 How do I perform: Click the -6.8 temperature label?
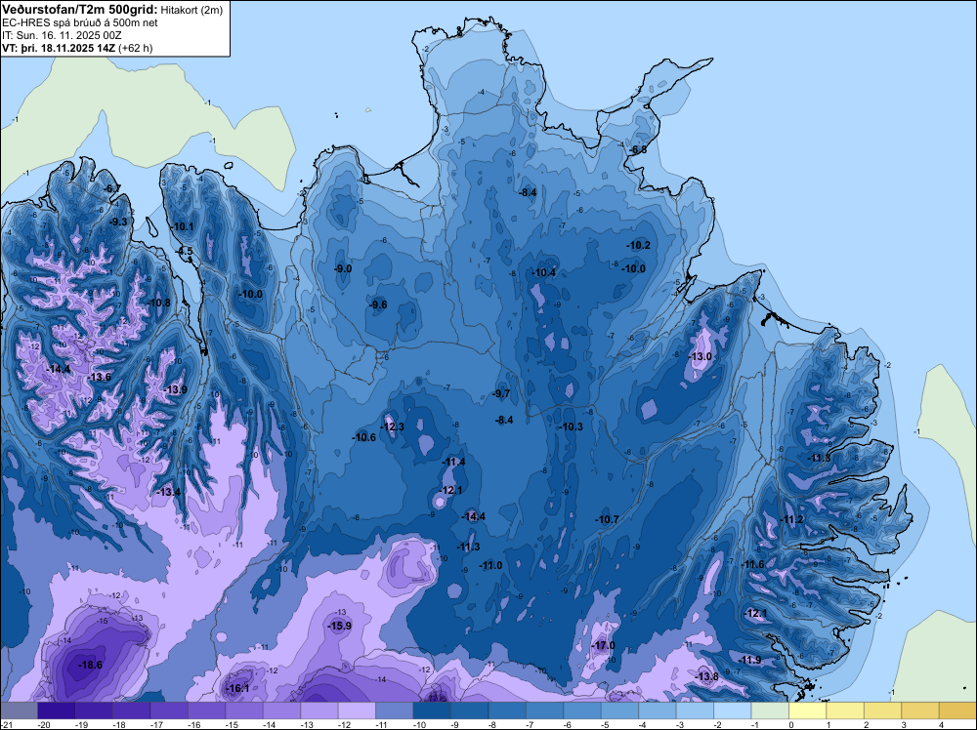(x=638, y=150)
